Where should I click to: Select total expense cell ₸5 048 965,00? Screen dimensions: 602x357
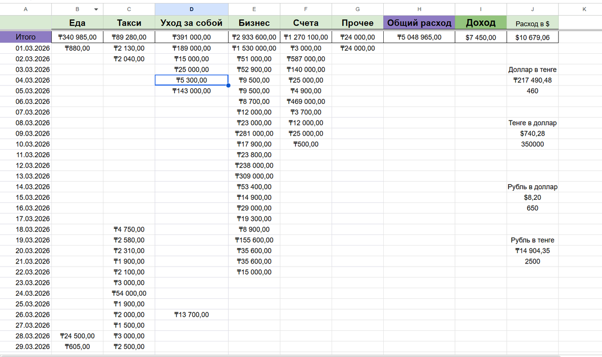point(419,37)
